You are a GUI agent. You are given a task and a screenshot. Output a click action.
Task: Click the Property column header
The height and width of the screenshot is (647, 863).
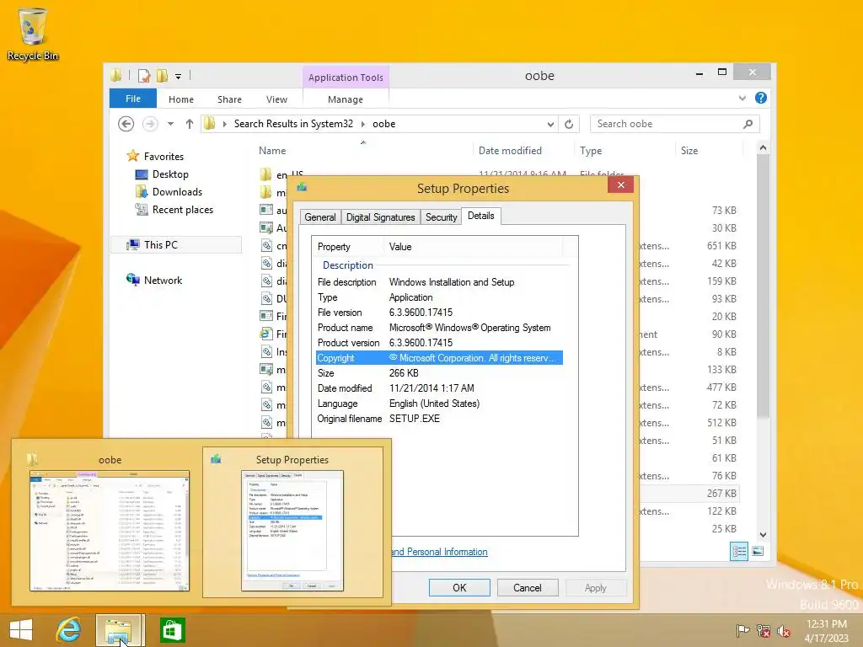coord(348,247)
